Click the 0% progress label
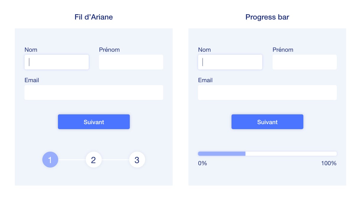Screen dimensions: 361x198 203,163
